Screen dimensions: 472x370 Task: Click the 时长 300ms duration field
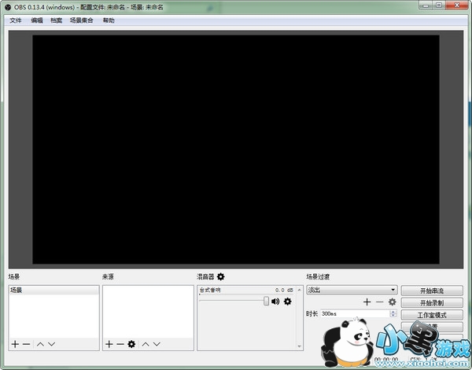356,313
